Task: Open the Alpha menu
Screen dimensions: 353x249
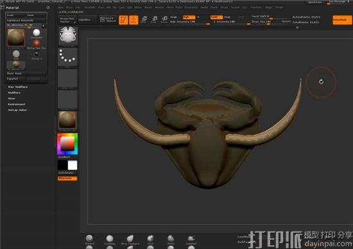Action: coord(60,8)
